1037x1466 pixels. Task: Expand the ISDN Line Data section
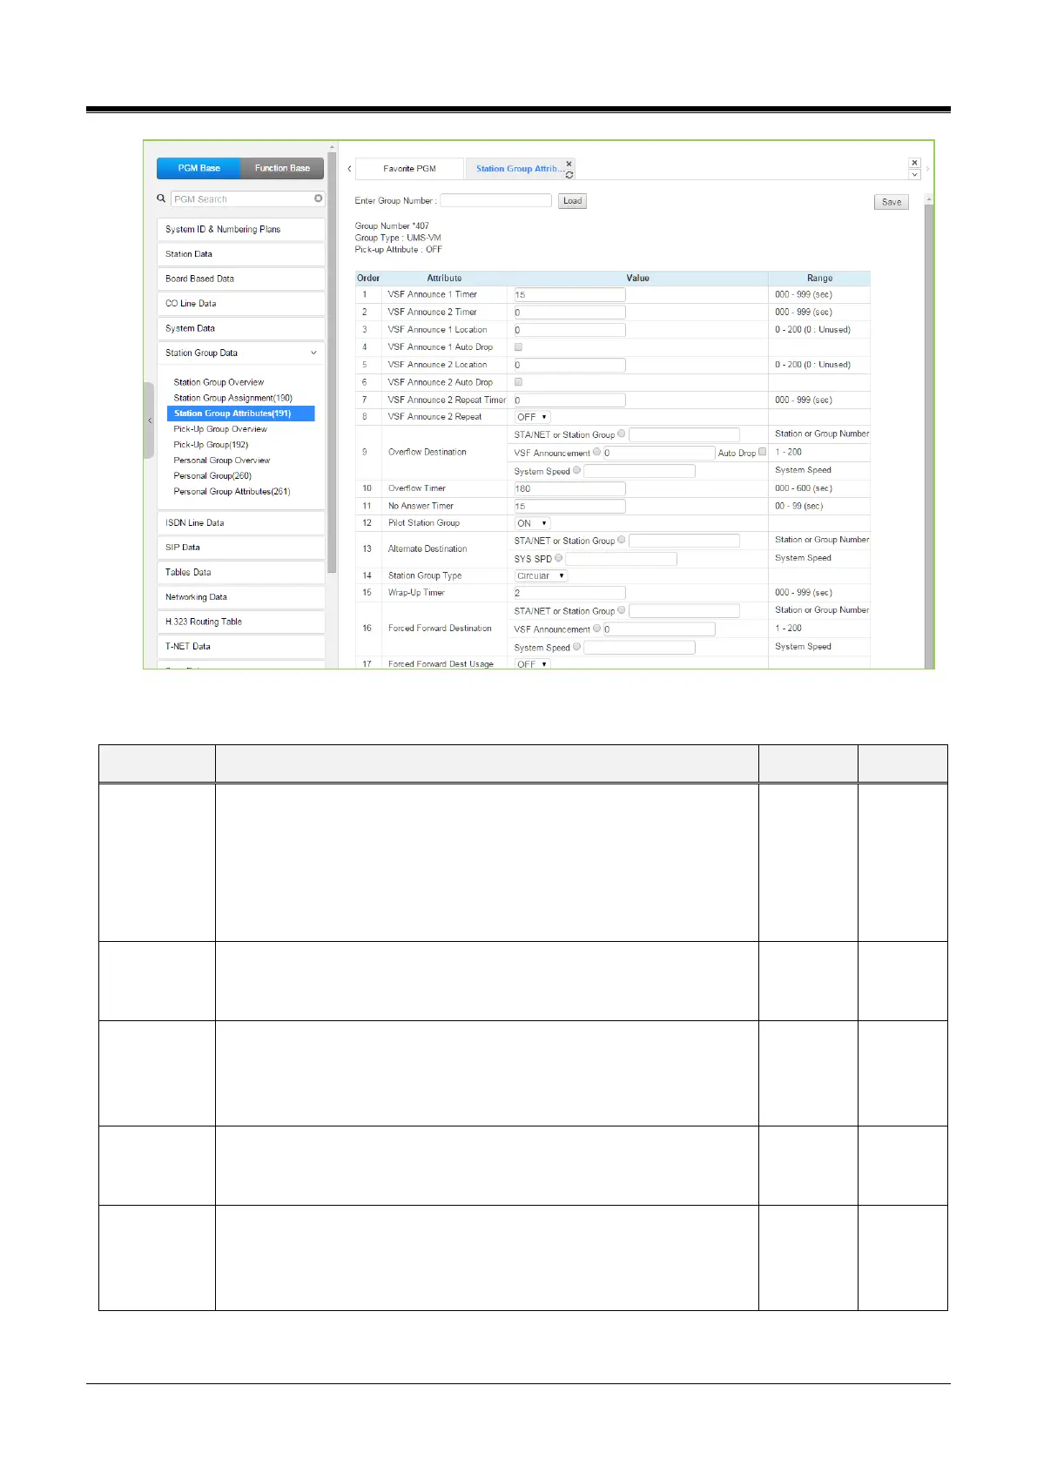click(240, 522)
